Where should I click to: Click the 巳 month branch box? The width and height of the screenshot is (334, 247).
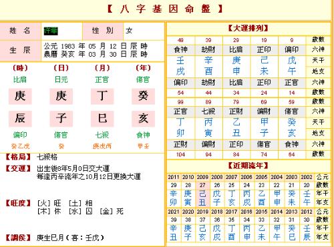[102, 118]
